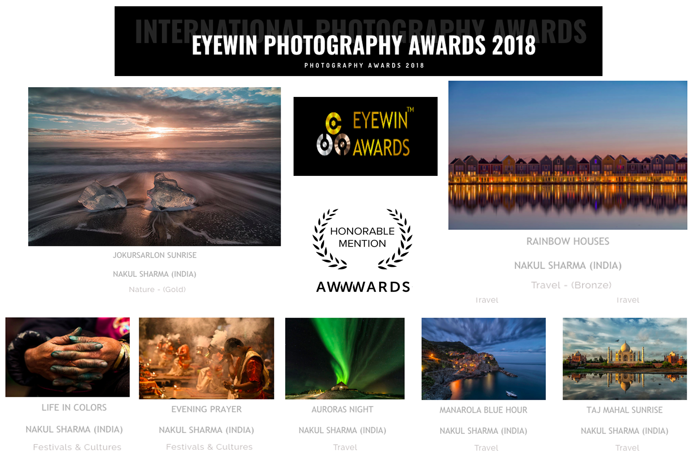Click the 'AURORAS NIGHT' title
Image resolution: width=696 pixels, height=469 pixels.
tap(342, 409)
